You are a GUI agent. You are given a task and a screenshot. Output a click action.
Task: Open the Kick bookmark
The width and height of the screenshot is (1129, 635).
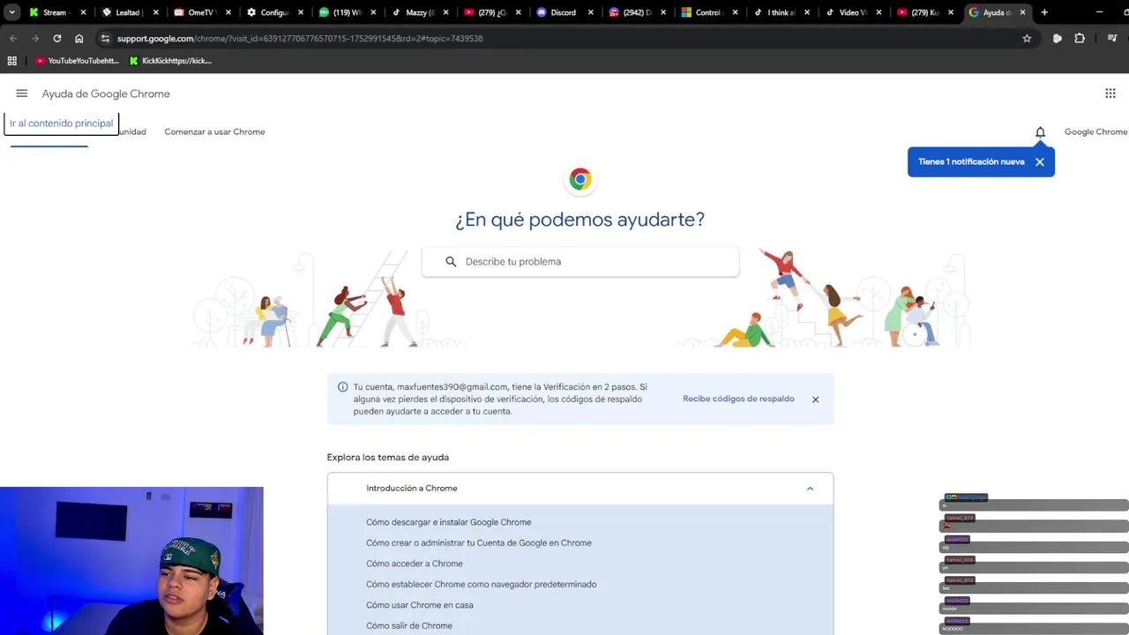(170, 61)
